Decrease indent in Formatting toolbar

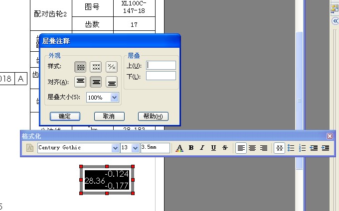[314, 148]
